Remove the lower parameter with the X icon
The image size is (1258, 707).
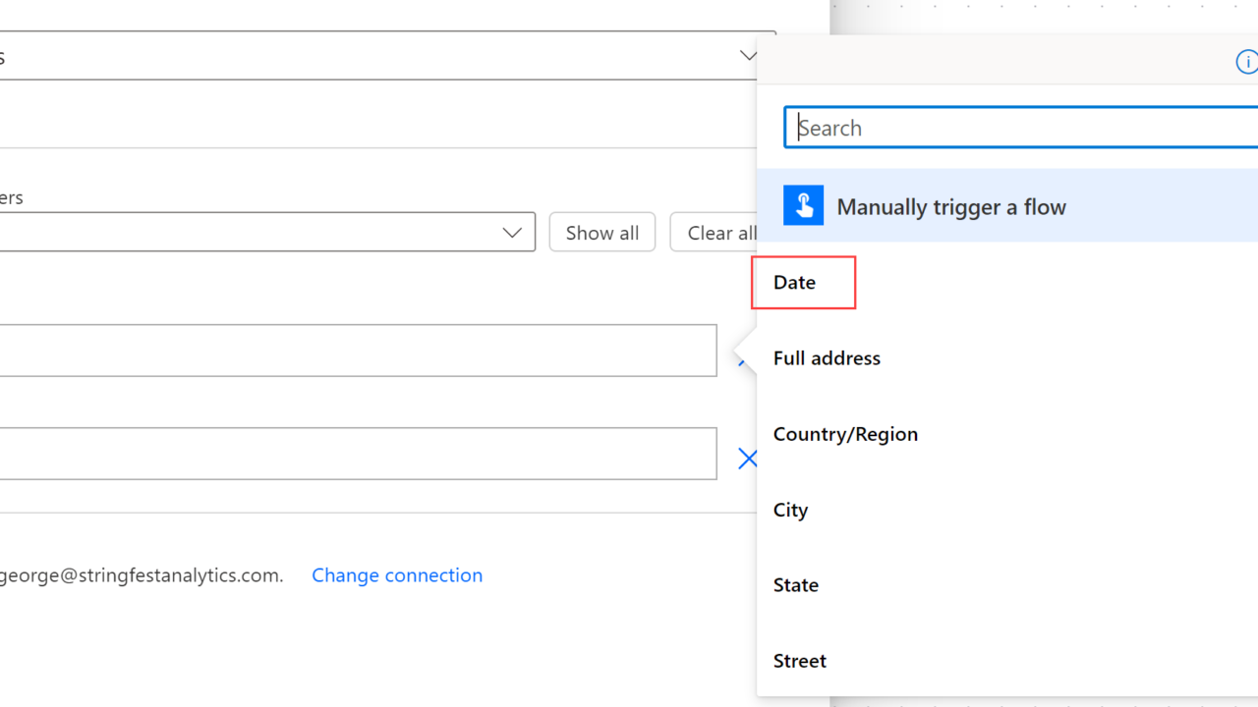coord(747,459)
